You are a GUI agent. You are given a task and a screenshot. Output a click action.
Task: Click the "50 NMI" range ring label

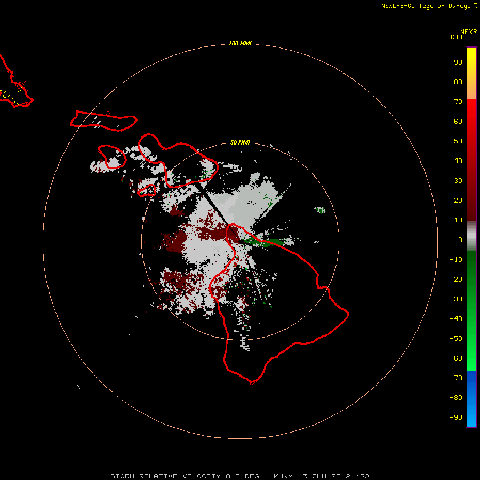pyautogui.click(x=240, y=142)
